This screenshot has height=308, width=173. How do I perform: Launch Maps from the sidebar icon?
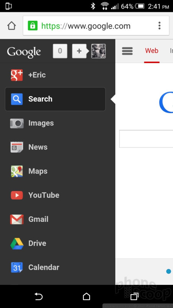click(x=17, y=171)
